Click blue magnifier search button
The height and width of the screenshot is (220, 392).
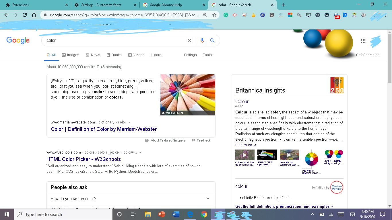pos(212,41)
